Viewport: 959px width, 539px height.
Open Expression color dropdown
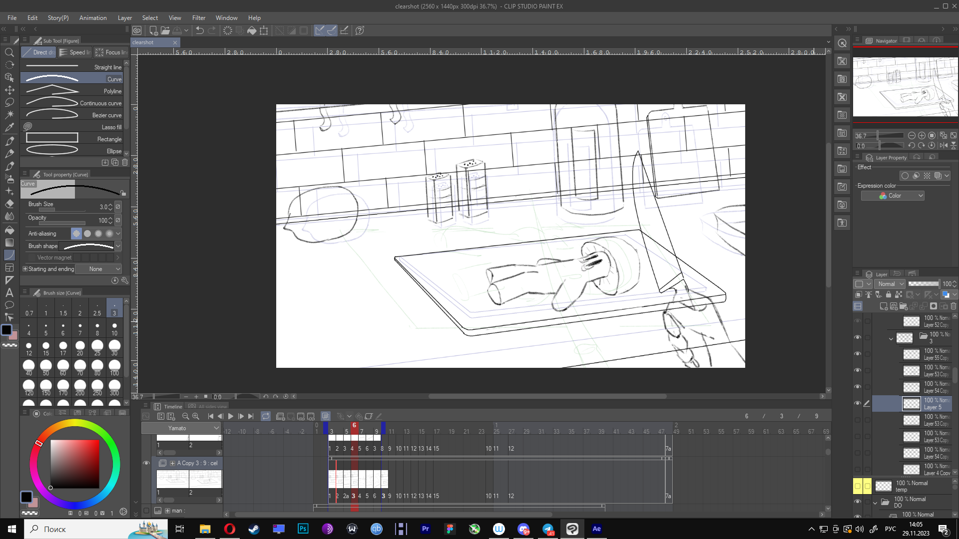pyautogui.click(x=893, y=196)
